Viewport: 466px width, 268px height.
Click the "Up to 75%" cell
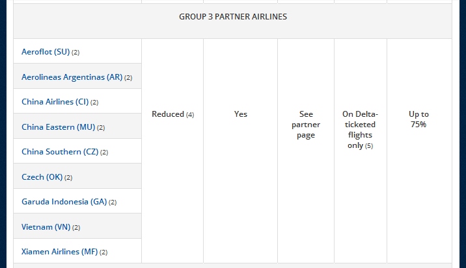pyautogui.click(x=418, y=119)
